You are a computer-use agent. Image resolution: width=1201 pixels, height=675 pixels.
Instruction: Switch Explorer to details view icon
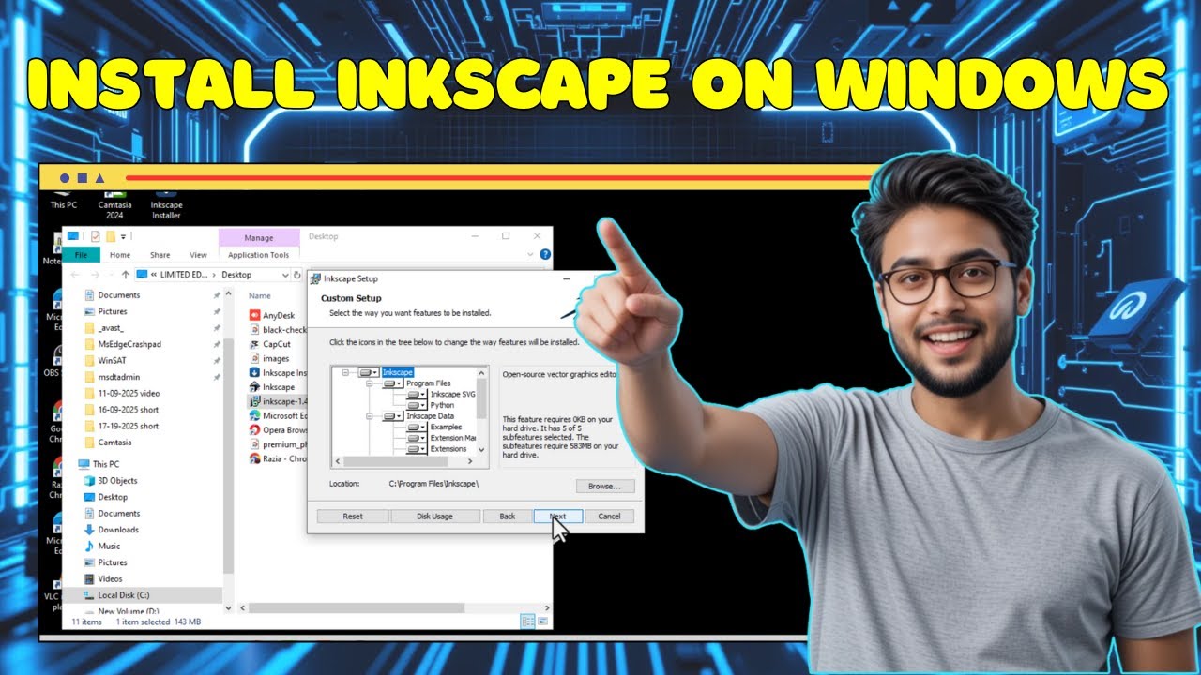tap(527, 621)
